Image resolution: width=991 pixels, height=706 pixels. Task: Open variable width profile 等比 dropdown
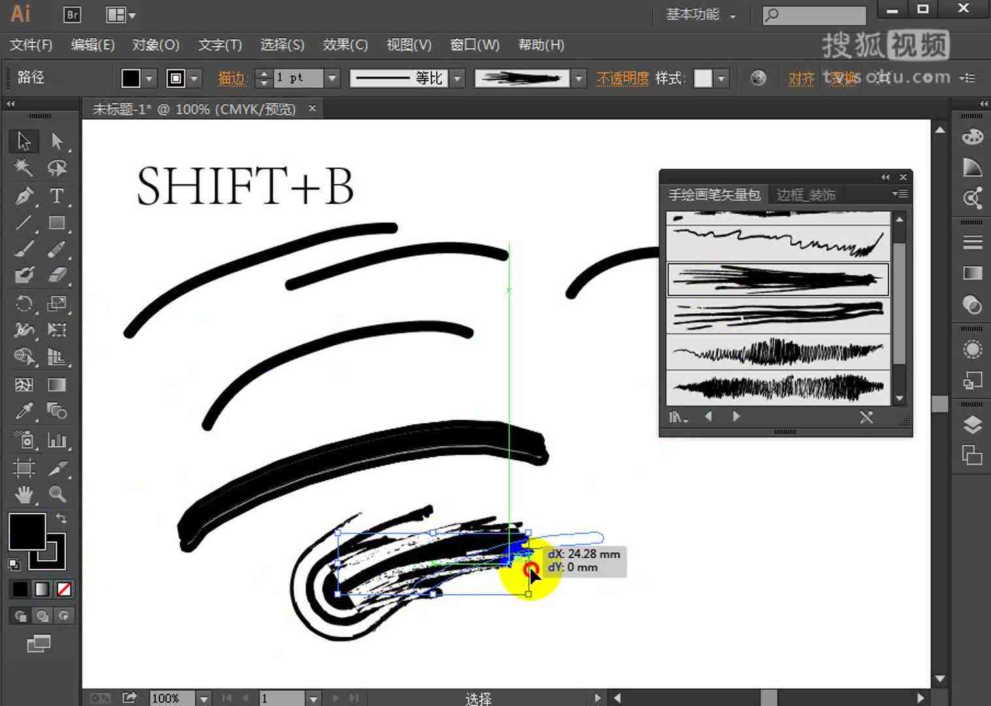coord(458,78)
